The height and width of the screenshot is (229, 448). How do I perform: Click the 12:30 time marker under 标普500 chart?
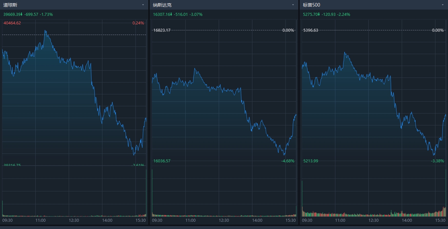[x=373, y=220]
